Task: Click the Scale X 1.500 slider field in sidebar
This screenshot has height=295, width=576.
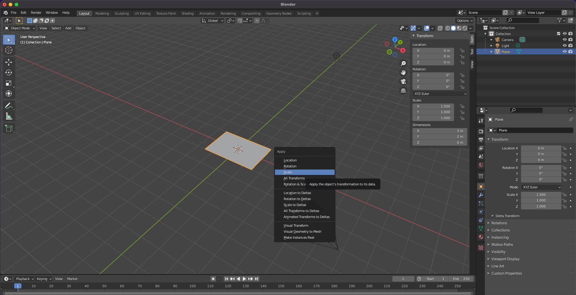Action: click(433, 106)
